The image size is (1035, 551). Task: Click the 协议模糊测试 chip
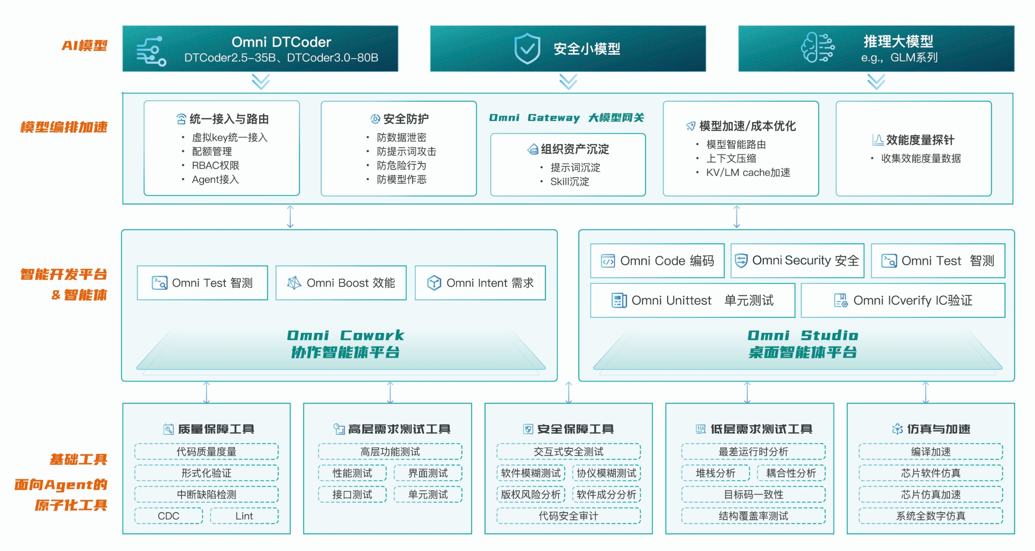(607, 473)
